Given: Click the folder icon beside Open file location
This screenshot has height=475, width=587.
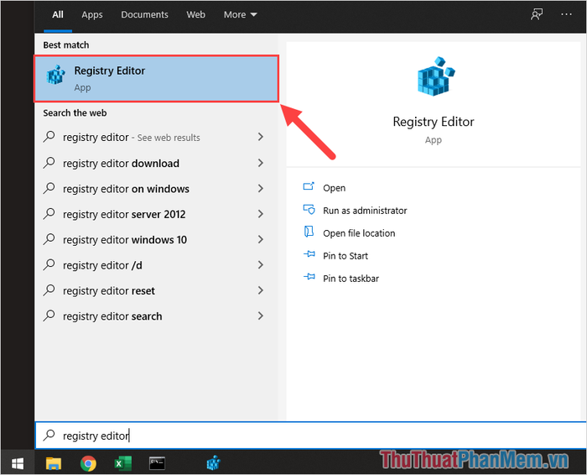Looking at the screenshot, I should coord(309,232).
